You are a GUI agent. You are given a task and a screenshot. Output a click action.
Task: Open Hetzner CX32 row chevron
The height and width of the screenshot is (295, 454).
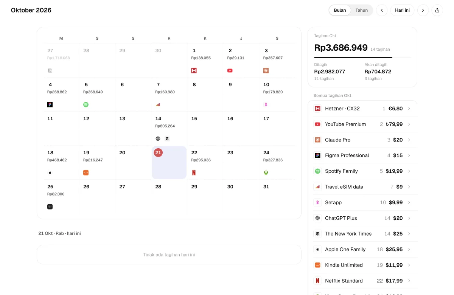(409, 109)
